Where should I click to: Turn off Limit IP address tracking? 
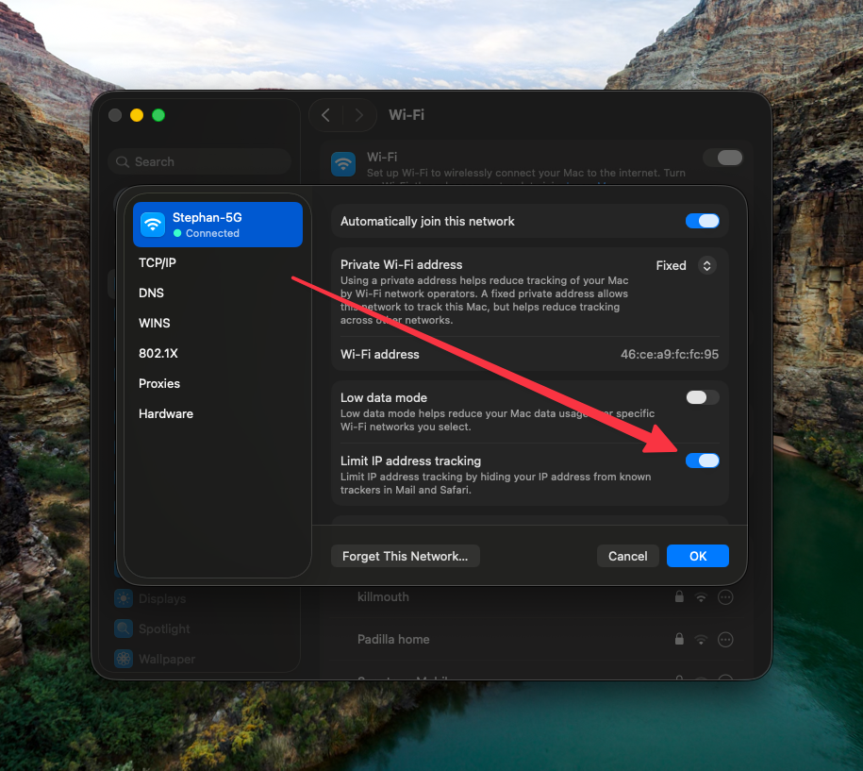click(702, 461)
